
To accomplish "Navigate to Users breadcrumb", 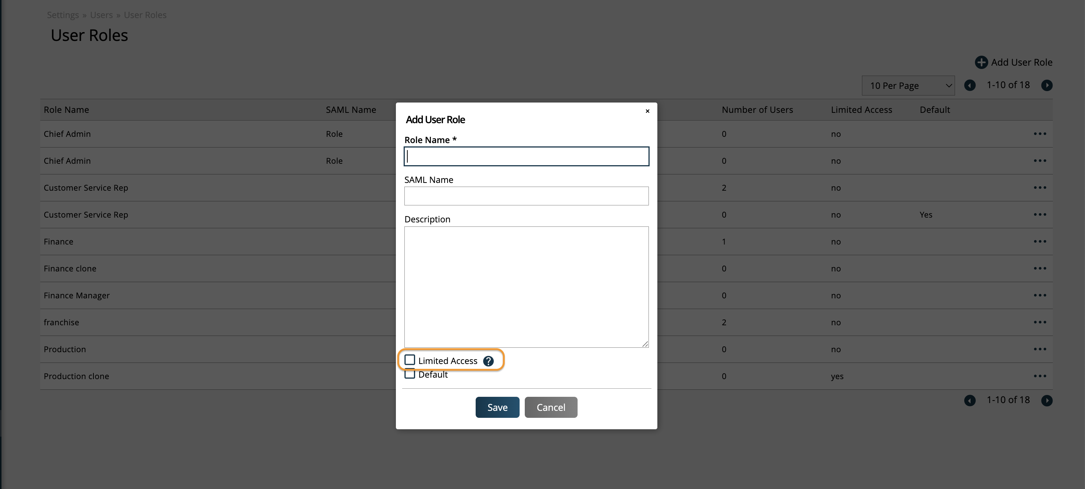I will click(101, 15).
